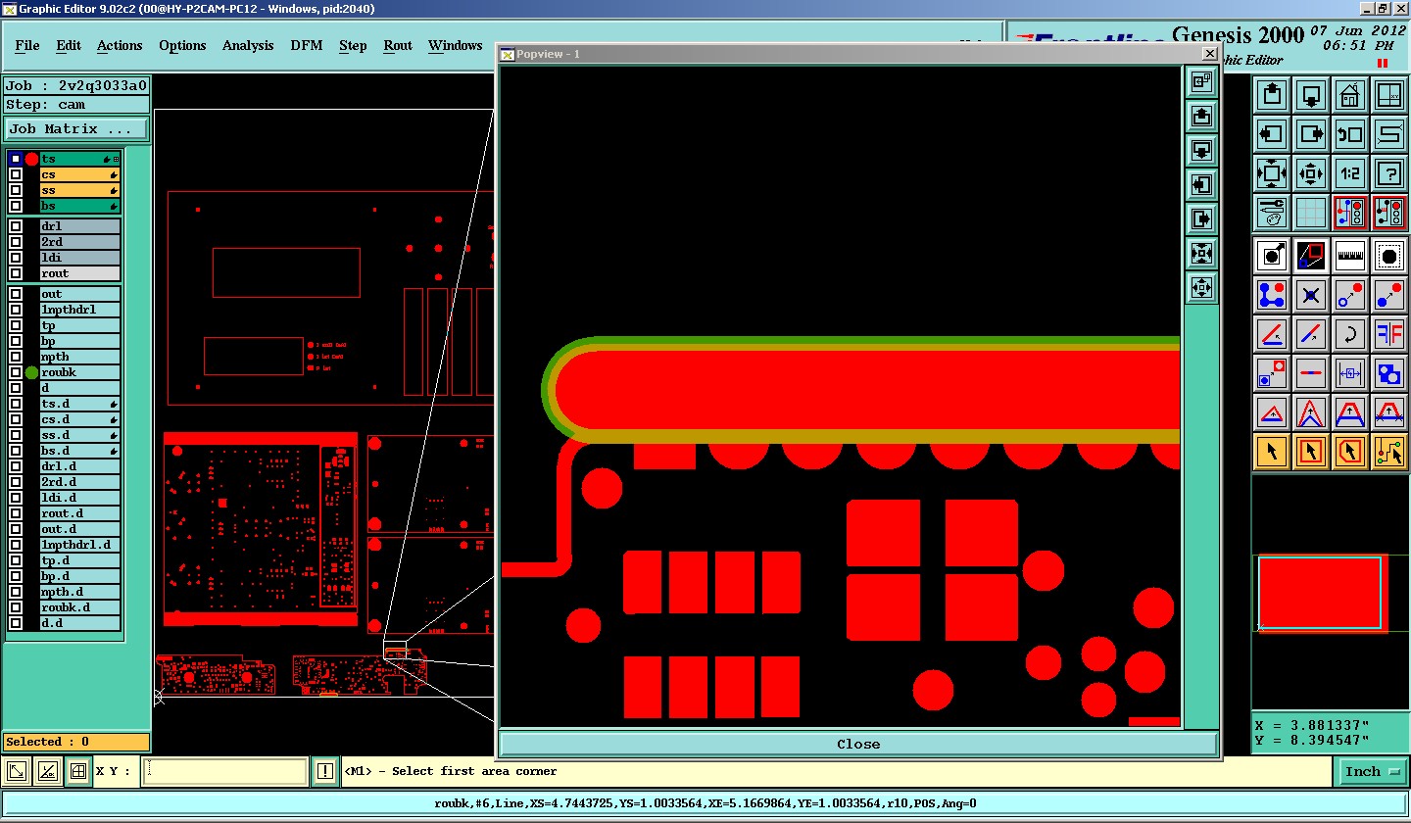Toggle the cs layer checkbox
Screen dimensions: 1411x823
[x=16, y=174]
